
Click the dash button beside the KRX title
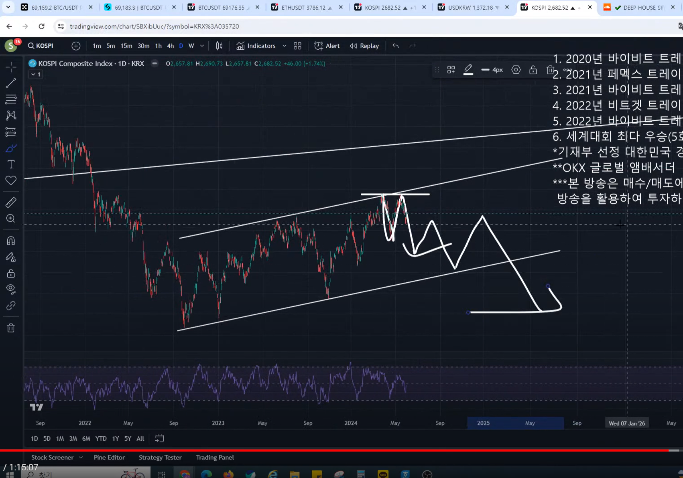[x=154, y=63]
